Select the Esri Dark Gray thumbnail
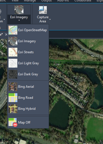 pos(13,74)
